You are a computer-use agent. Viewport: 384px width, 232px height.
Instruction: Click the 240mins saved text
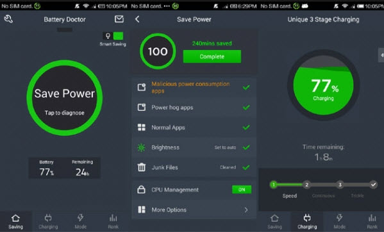[212, 44]
